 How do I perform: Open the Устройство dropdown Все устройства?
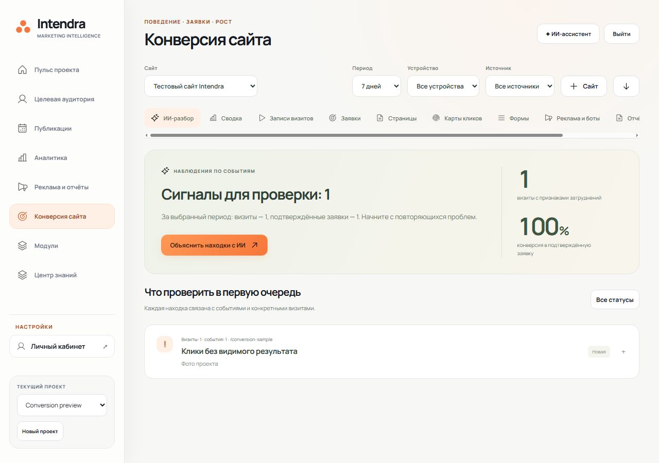(443, 86)
